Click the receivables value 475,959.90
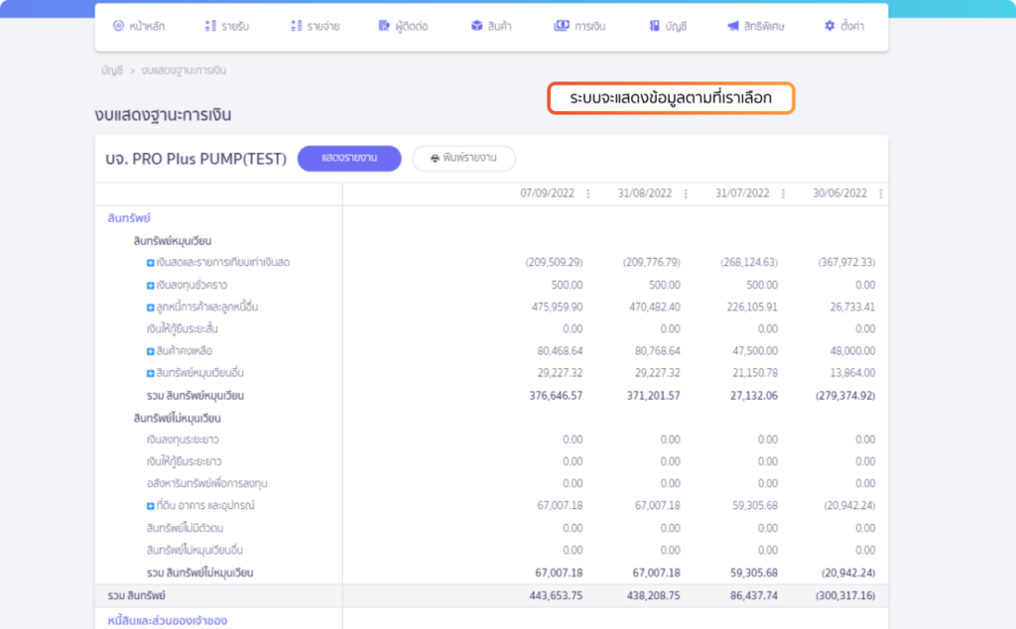 pos(558,307)
